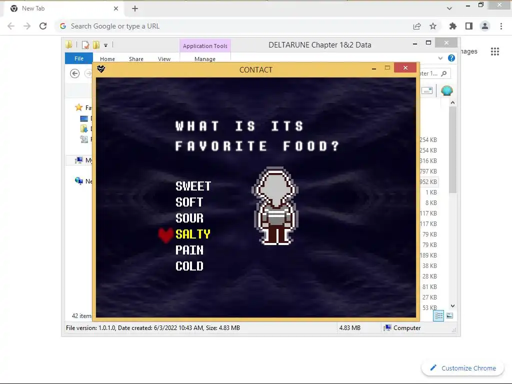Click the Properties quick access icon

tap(85, 45)
